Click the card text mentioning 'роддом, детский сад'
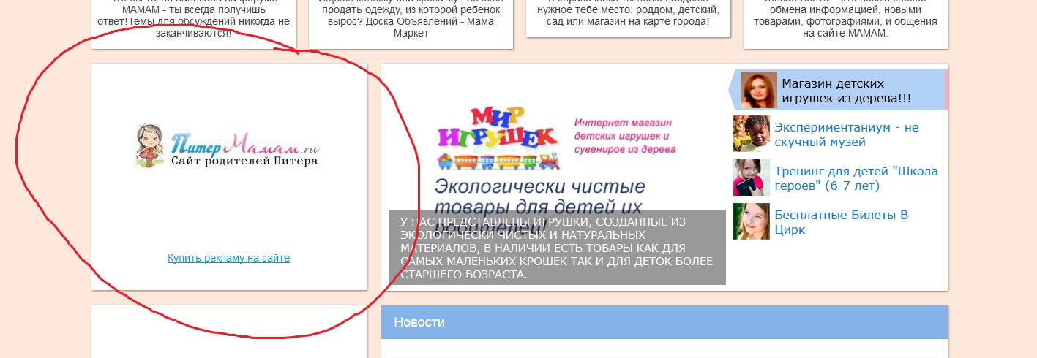1037x358 pixels. coord(629,15)
